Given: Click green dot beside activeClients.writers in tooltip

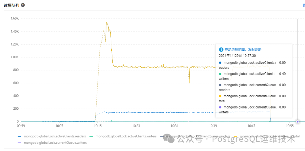Looking at the screenshot, I should pos(220,74).
